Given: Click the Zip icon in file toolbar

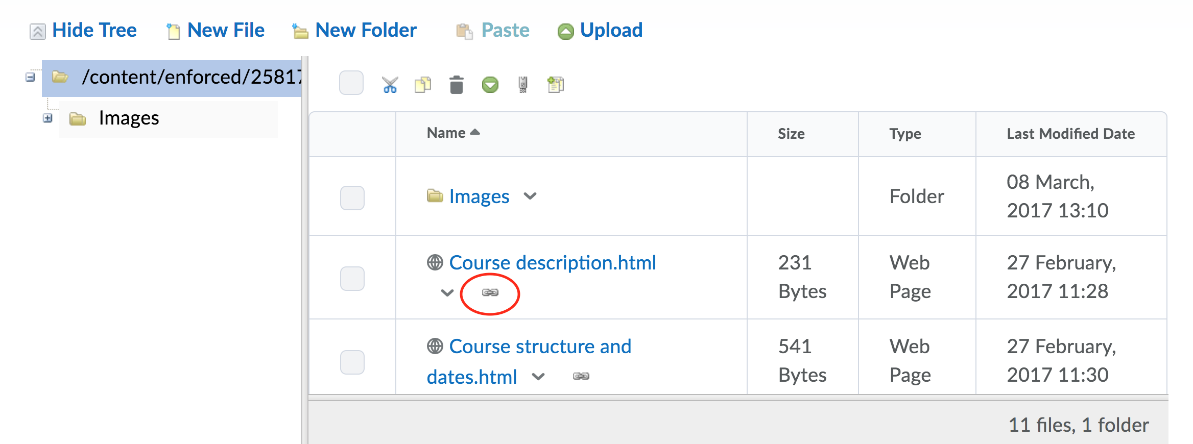Looking at the screenshot, I should pos(522,85).
